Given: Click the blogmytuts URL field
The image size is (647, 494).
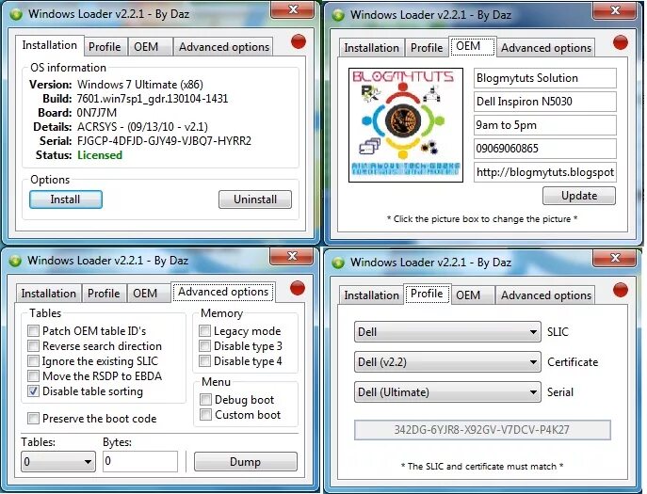Looking at the screenshot, I should [545, 172].
